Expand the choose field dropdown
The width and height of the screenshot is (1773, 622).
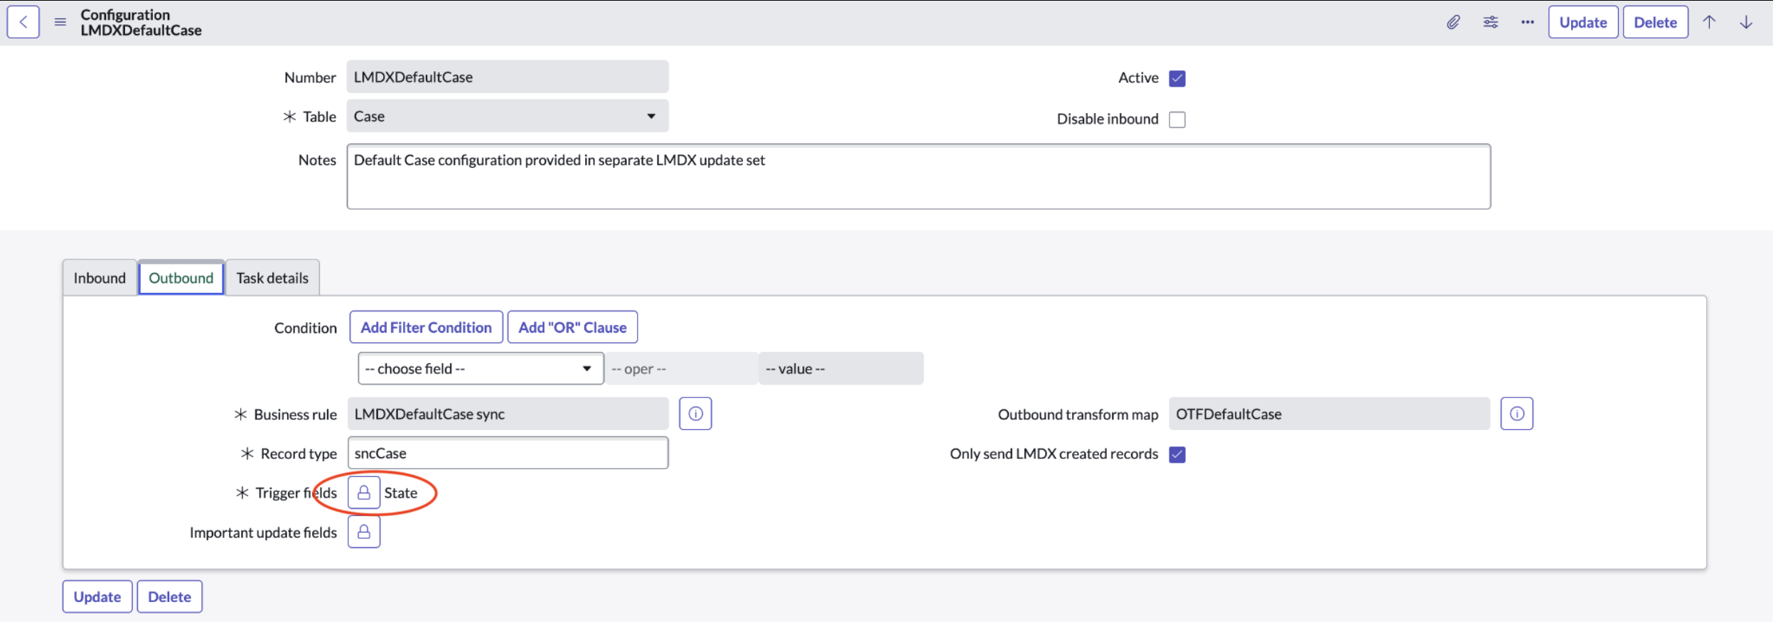pos(481,368)
